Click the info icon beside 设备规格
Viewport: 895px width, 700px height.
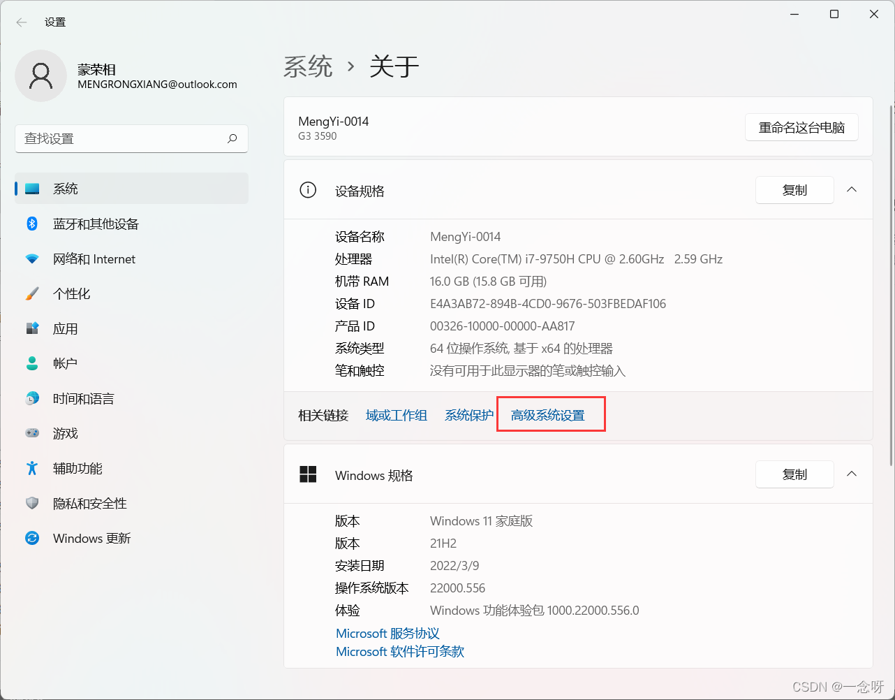point(308,190)
